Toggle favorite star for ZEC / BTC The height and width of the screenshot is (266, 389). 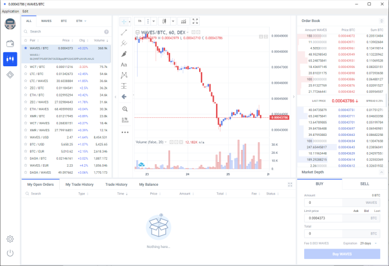[x=26, y=88]
